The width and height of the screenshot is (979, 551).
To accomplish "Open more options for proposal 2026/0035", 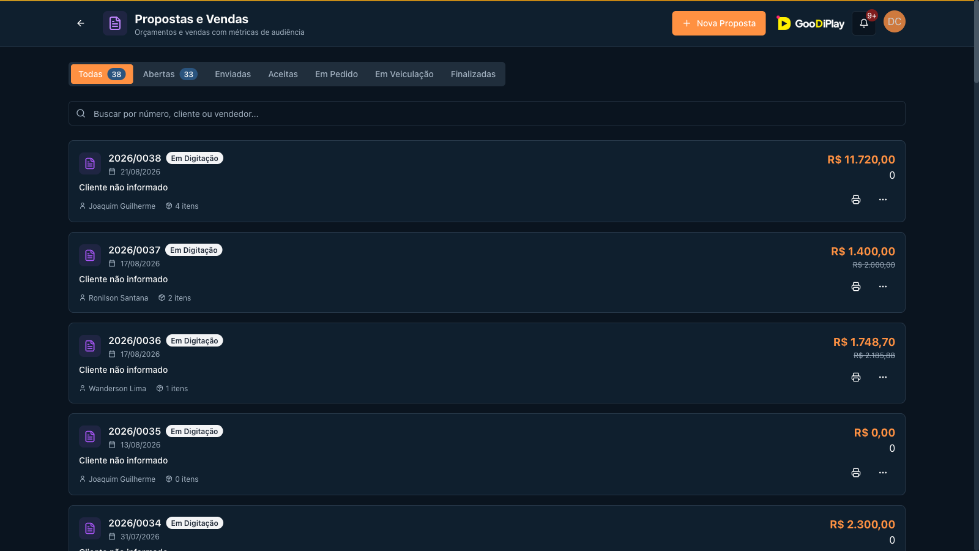I will click(883, 473).
